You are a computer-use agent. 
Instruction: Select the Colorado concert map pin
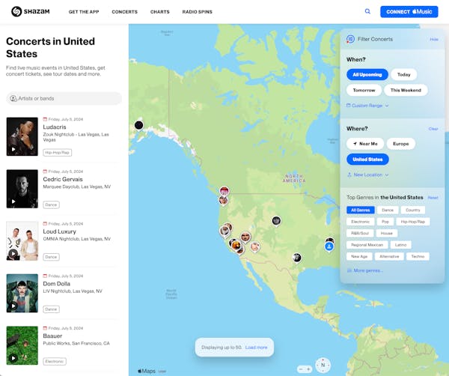276,221
